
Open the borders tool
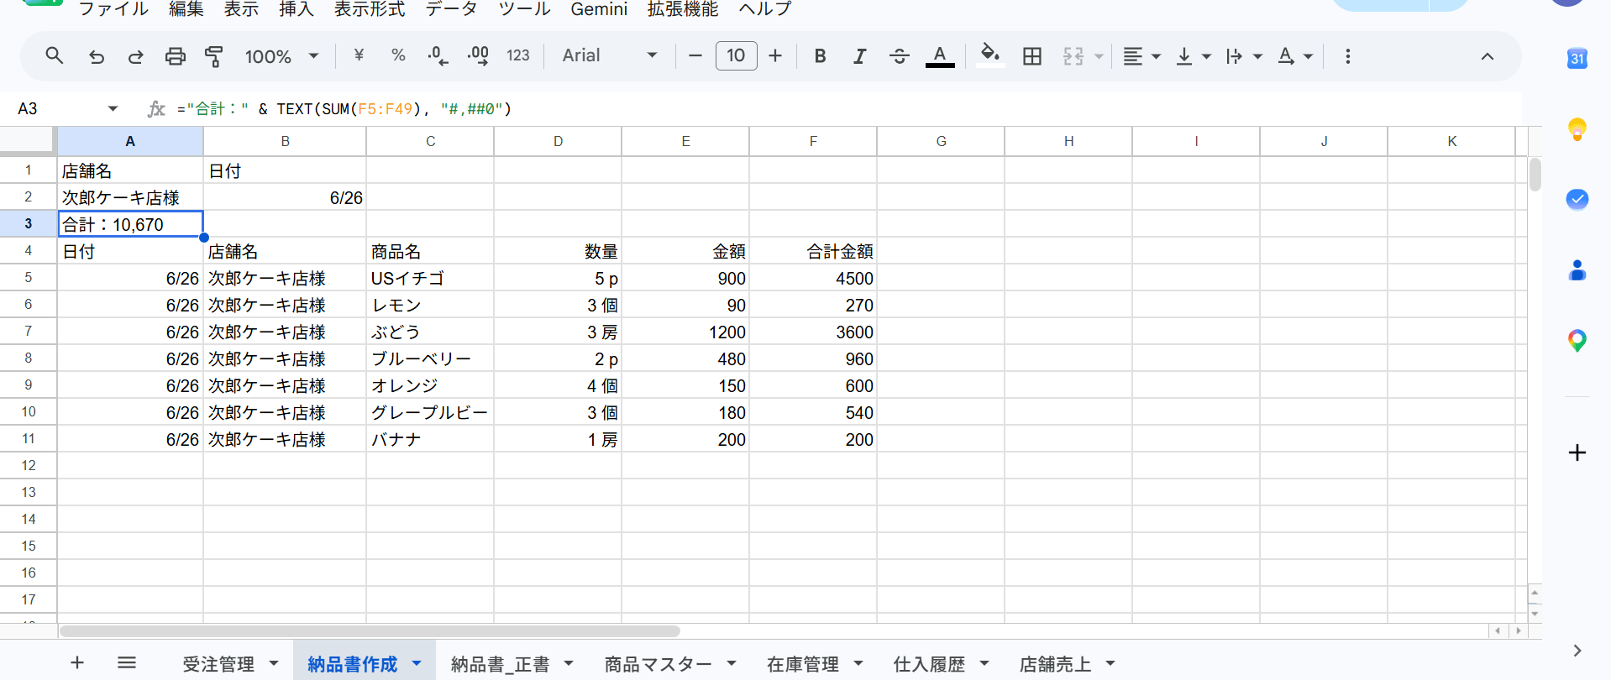(1032, 56)
